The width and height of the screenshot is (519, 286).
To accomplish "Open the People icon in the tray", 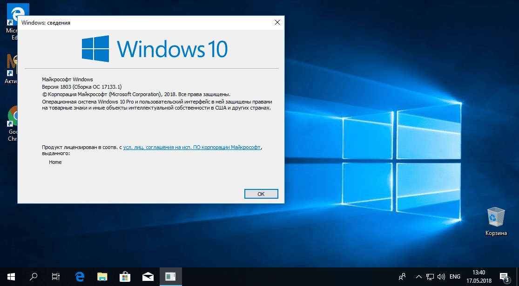I will click(x=402, y=277).
